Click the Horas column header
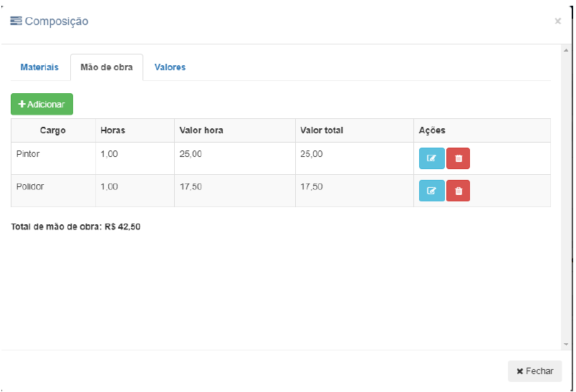The height and width of the screenshot is (392, 576). click(113, 130)
